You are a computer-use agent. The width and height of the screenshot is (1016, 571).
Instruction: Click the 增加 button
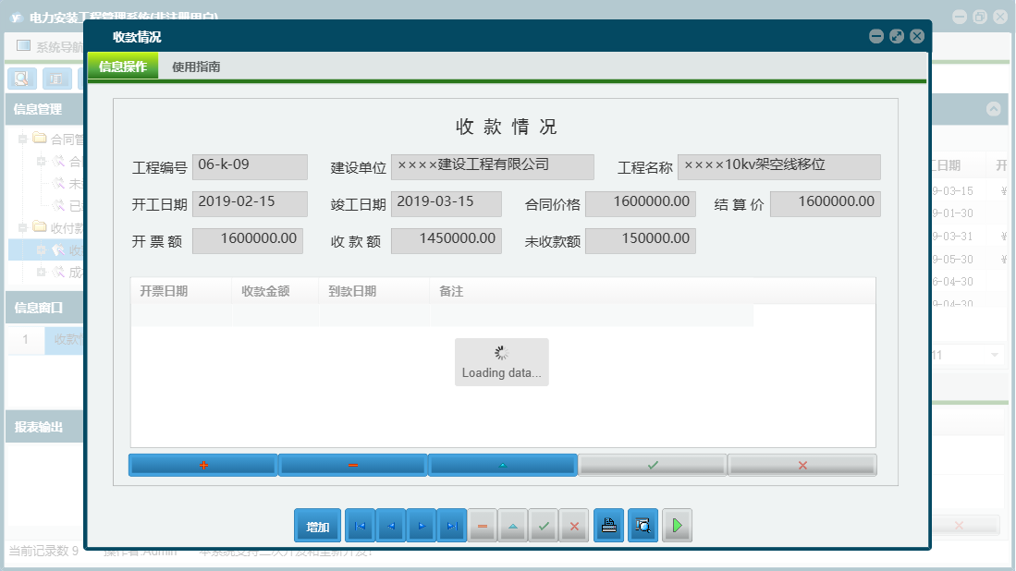pyautogui.click(x=317, y=525)
